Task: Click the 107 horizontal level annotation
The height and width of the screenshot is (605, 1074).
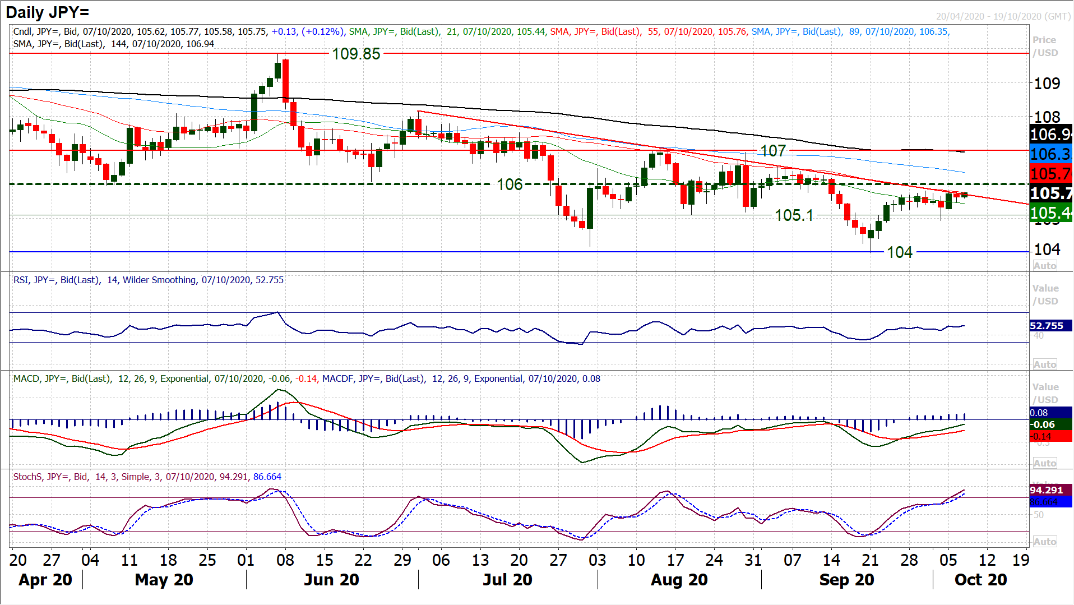Action: (x=773, y=151)
